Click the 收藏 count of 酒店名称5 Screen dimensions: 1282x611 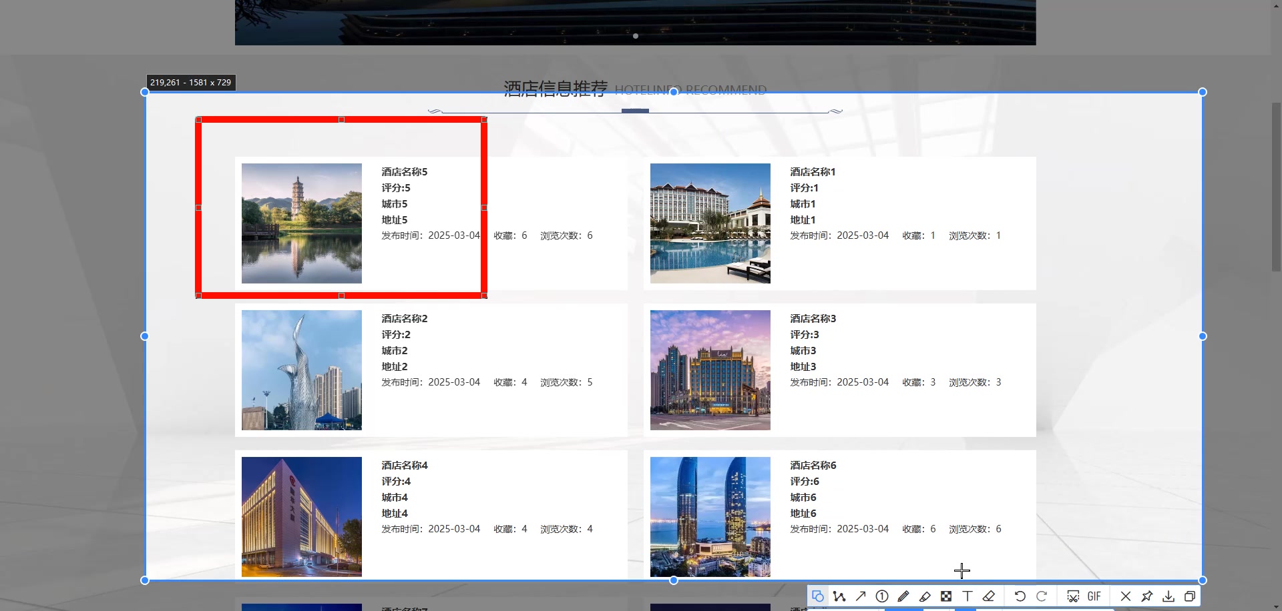pos(511,235)
